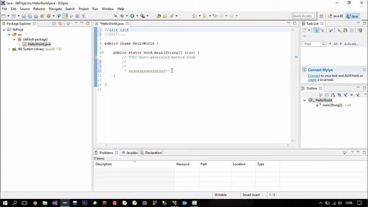This screenshot has height=207, width=368.
Task: Toggle Hide Fields in Outline
Action: [339, 95]
